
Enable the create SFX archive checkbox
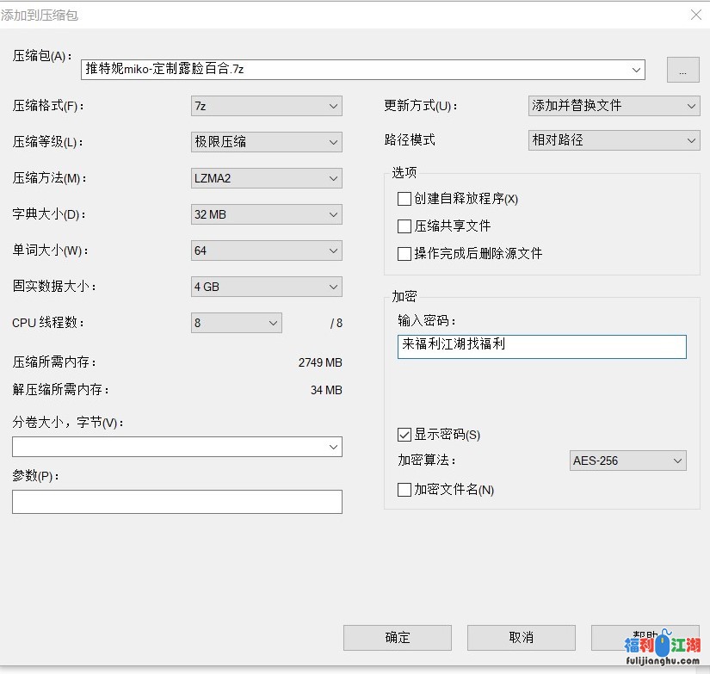click(x=404, y=199)
